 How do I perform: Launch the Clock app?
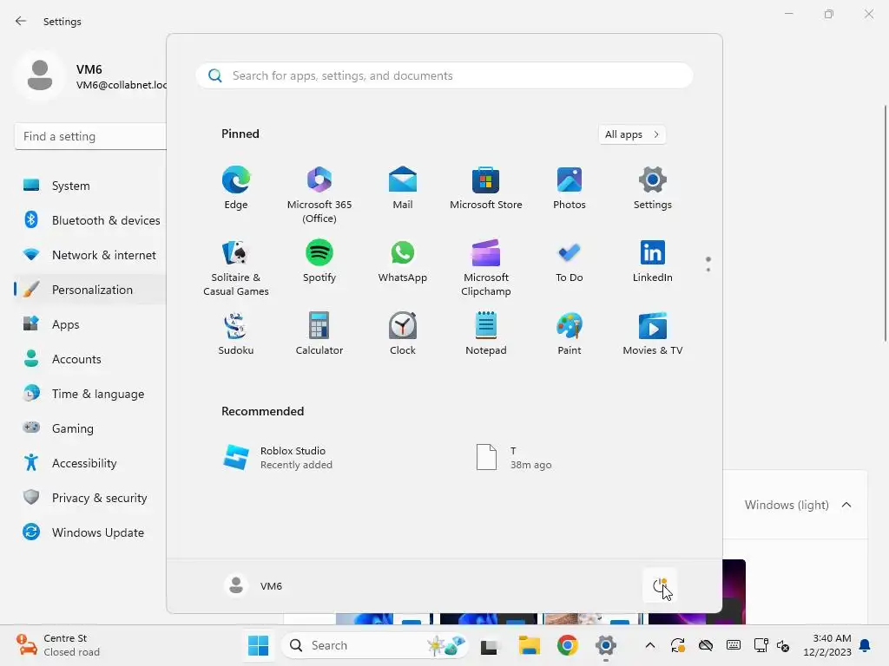[x=403, y=334]
